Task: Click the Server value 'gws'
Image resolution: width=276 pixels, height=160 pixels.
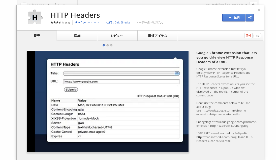Action: (x=81, y=123)
